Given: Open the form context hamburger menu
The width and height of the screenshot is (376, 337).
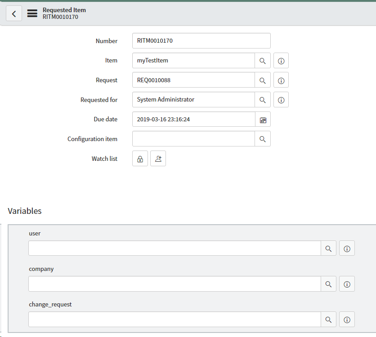Looking at the screenshot, I should (x=32, y=13).
